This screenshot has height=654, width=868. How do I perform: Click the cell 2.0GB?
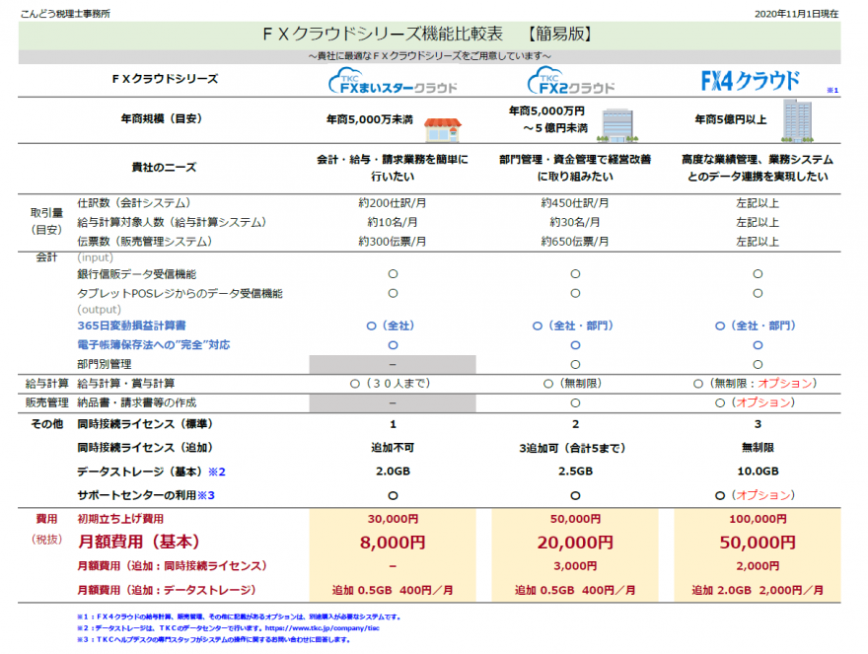tap(393, 472)
